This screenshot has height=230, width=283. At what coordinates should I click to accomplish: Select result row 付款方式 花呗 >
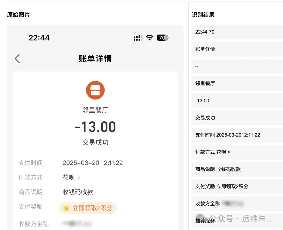click(237, 152)
